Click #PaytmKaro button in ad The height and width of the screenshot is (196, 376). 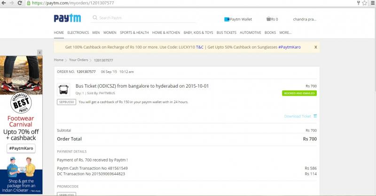click(21, 148)
